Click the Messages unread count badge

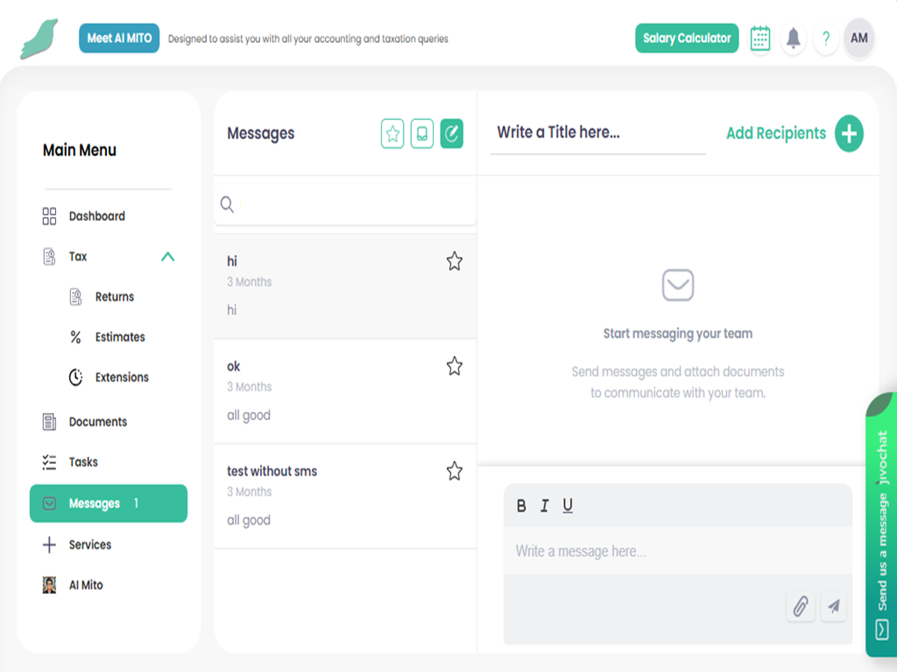pos(136,503)
